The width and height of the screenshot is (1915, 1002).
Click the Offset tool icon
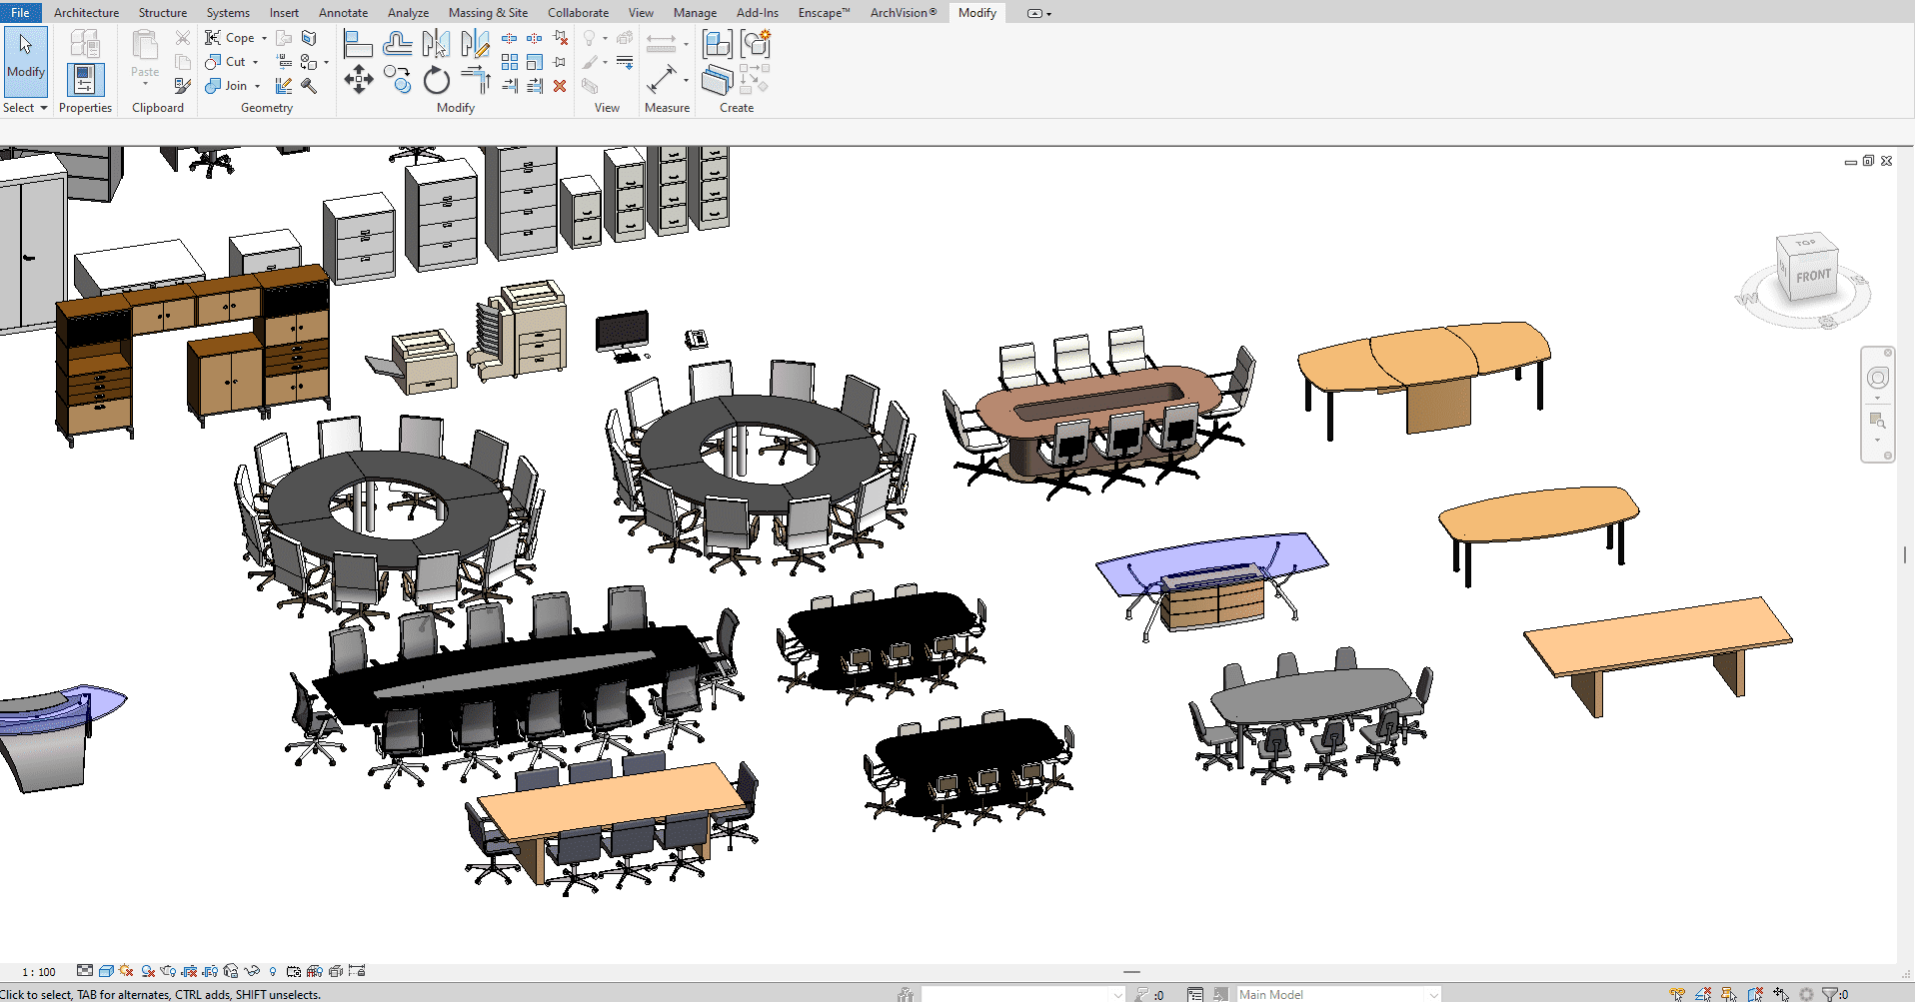[x=397, y=44]
